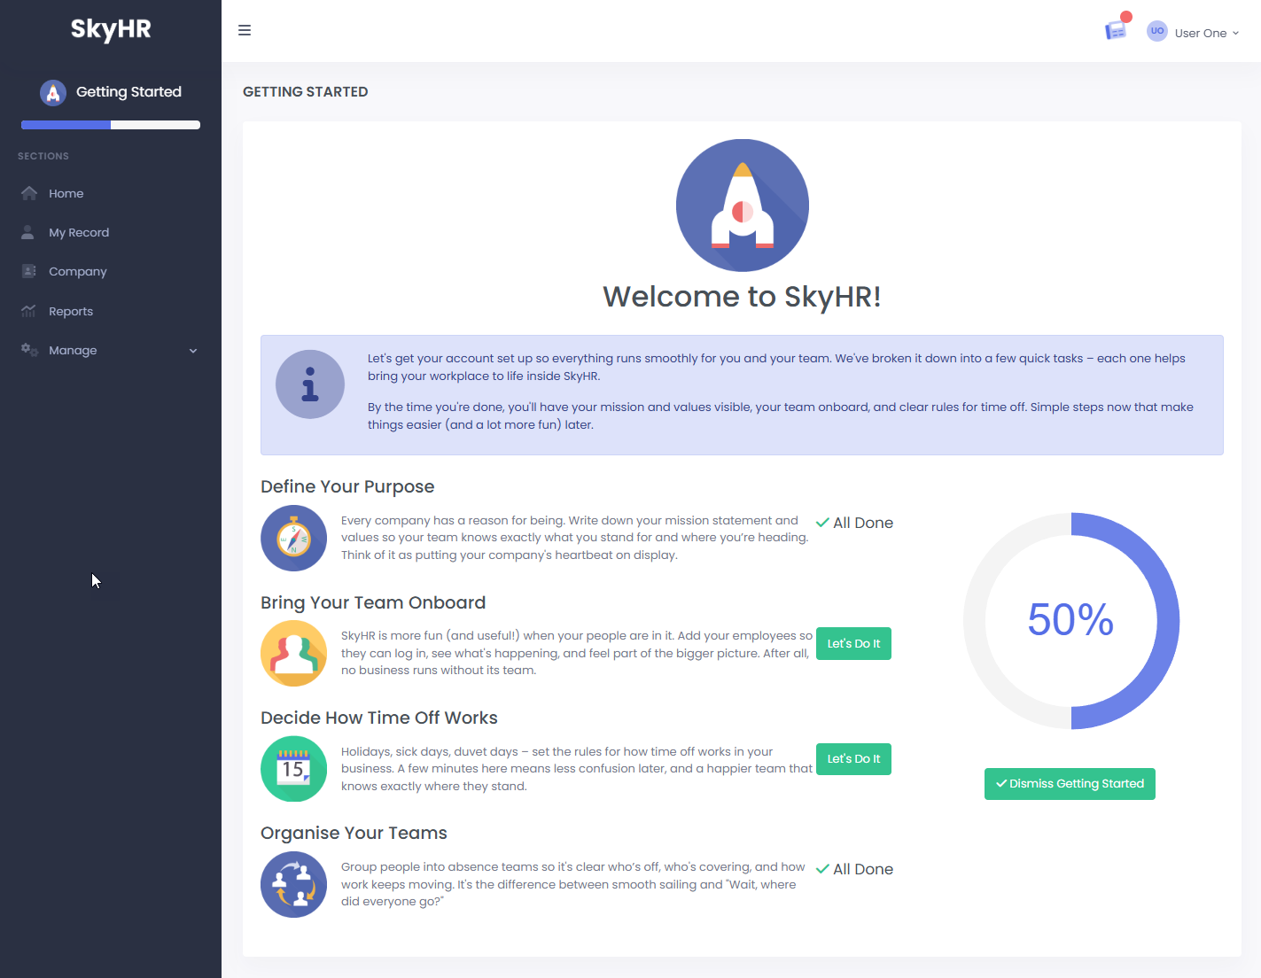Click the Organise Your Teams icon
The image size is (1261, 978).
[293, 884]
